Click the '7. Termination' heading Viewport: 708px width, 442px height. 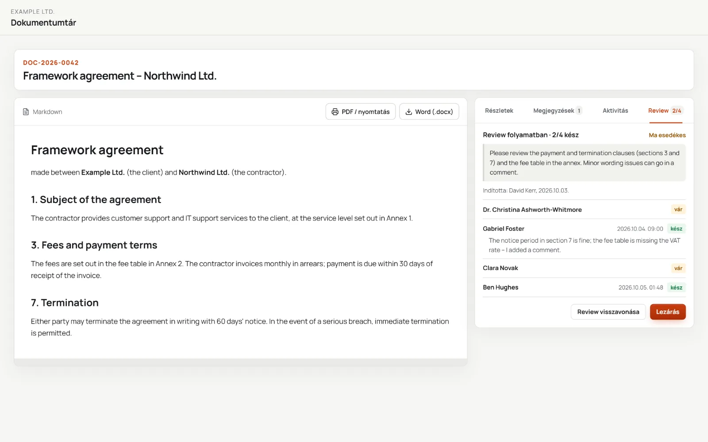[x=65, y=303]
